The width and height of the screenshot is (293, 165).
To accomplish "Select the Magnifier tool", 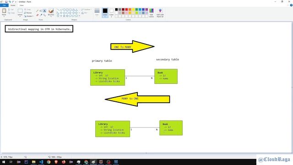I will [44, 15].
